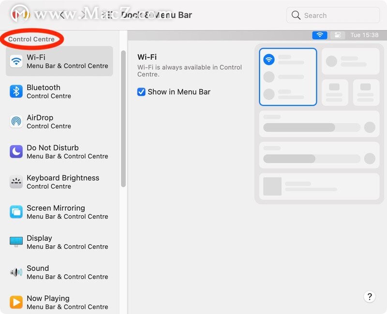
Task: Open Bluetooth settings via its blue icon
Action: 16,91
